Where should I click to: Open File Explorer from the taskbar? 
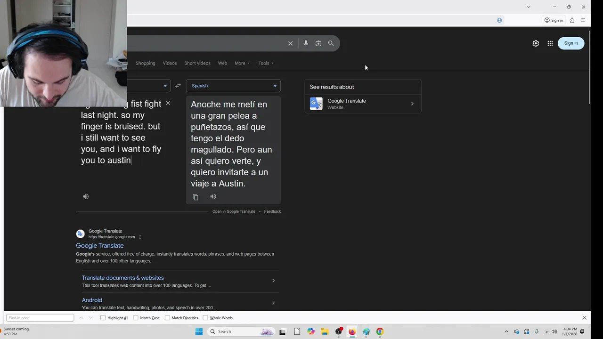point(325,331)
